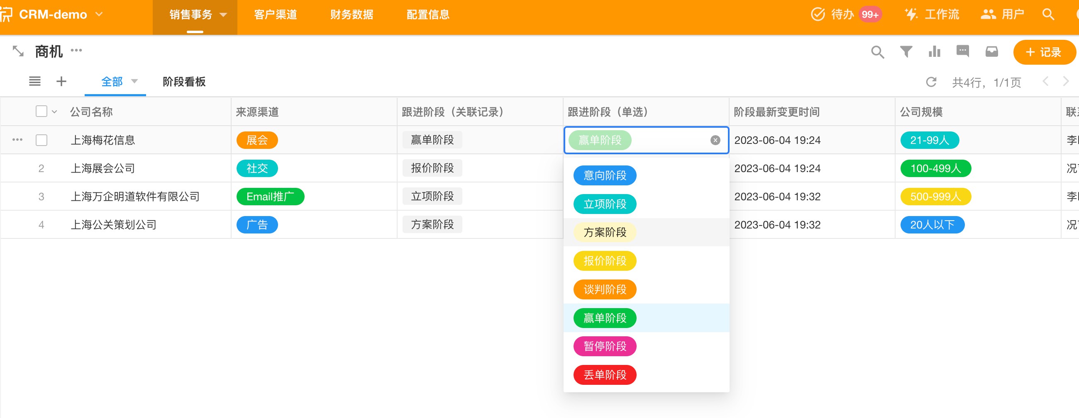Open the 销售事务 dropdown arrow
The width and height of the screenshot is (1079, 418).
[x=224, y=15]
